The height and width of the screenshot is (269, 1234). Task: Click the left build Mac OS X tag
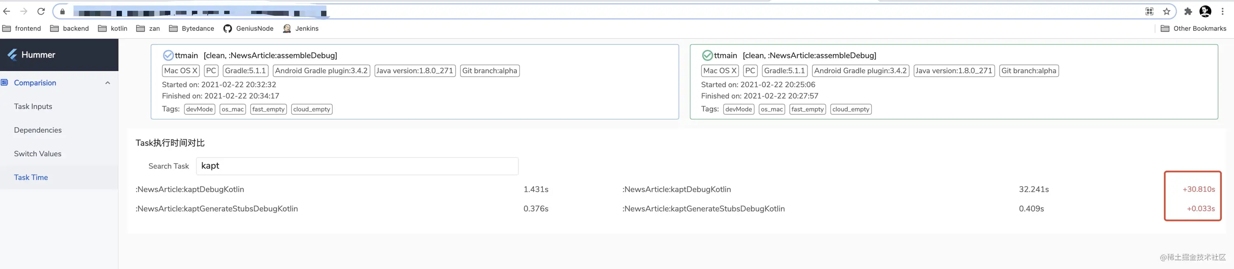click(x=181, y=71)
